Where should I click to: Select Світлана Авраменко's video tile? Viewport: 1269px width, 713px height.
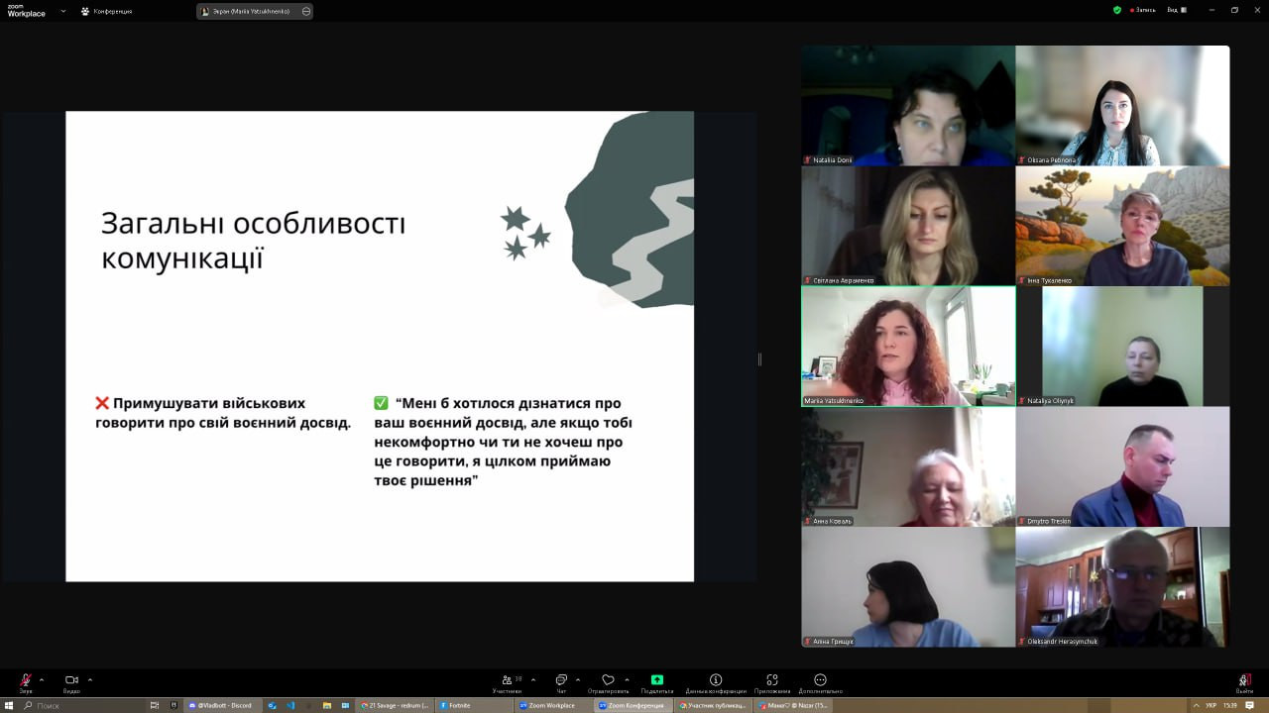(908, 226)
